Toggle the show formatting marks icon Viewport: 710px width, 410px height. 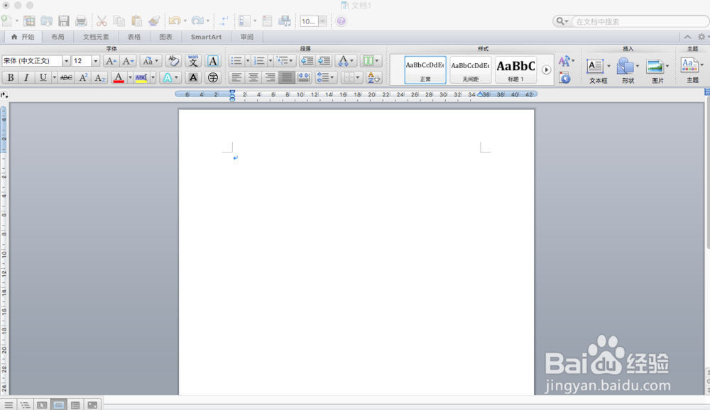pyautogui.click(x=224, y=21)
